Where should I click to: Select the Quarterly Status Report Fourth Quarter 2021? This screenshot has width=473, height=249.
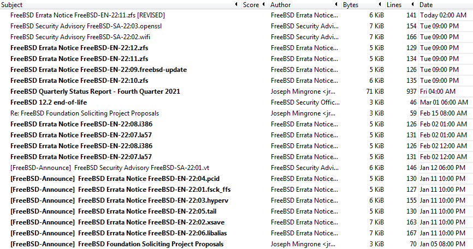[x=95, y=92]
